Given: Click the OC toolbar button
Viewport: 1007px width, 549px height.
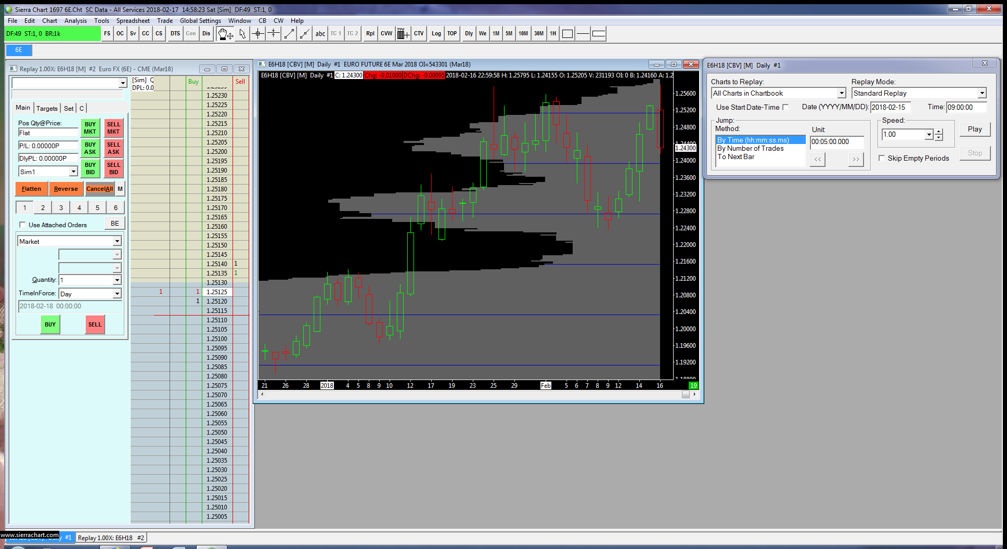Looking at the screenshot, I should (x=120, y=34).
